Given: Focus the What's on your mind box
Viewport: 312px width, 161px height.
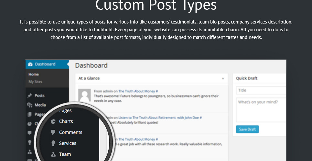Looking at the screenshot, I should click(261, 110).
